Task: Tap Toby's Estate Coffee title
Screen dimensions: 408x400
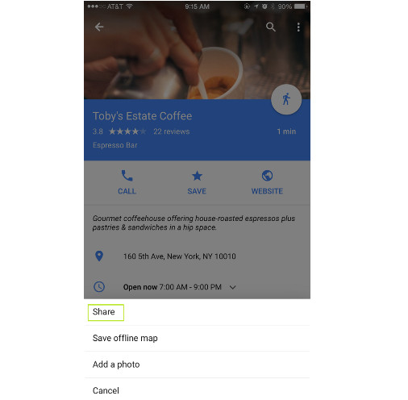Action: point(142,116)
